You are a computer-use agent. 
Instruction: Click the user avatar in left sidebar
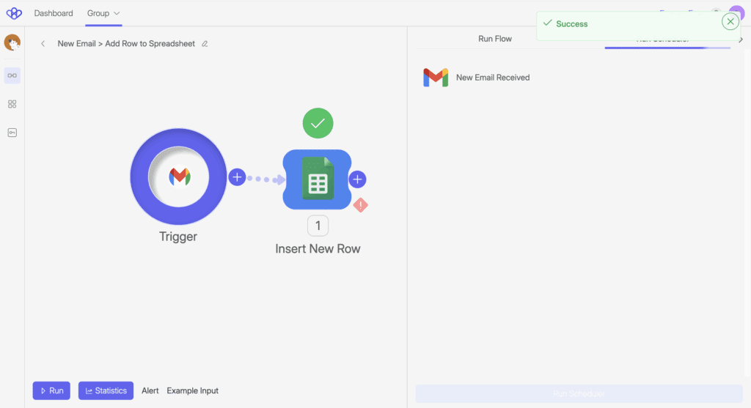pyautogui.click(x=12, y=43)
